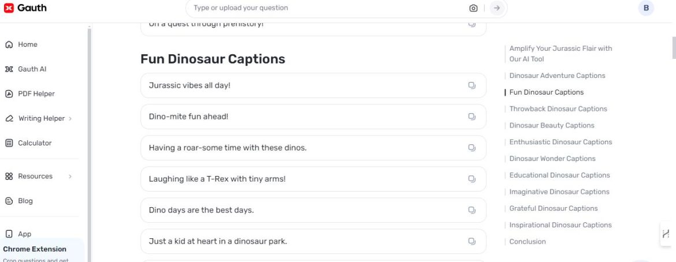Copy the "Dino days are the best days" caption
This screenshot has height=262, width=676.
pos(471,210)
